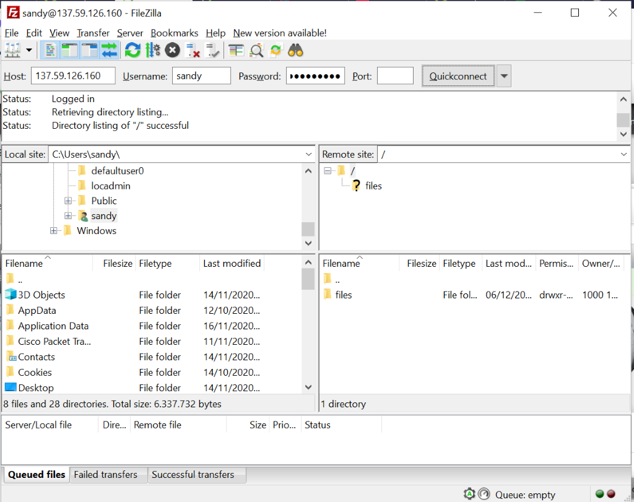Select Contacts folder in local list
634x502 pixels.
click(x=37, y=357)
